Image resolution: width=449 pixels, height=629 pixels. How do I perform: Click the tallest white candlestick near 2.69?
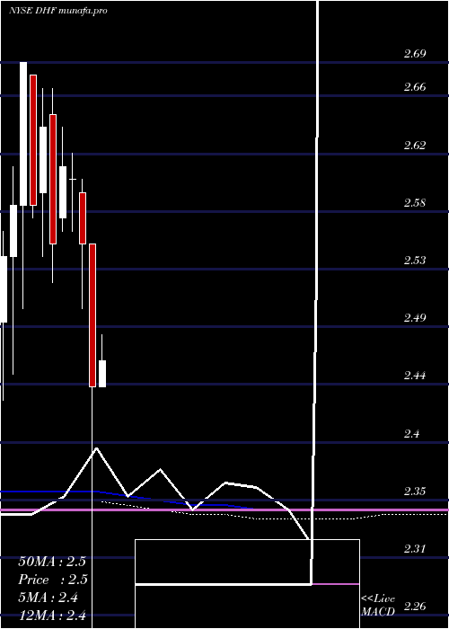click(23, 134)
